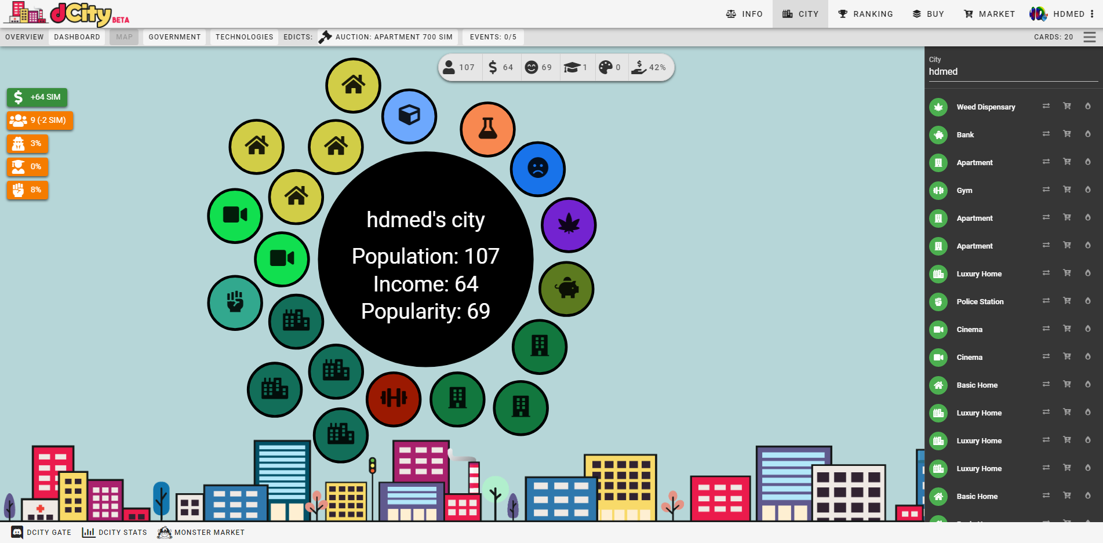Open the CITY tab in top navigation
This screenshot has width=1103, height=543.
800,14
